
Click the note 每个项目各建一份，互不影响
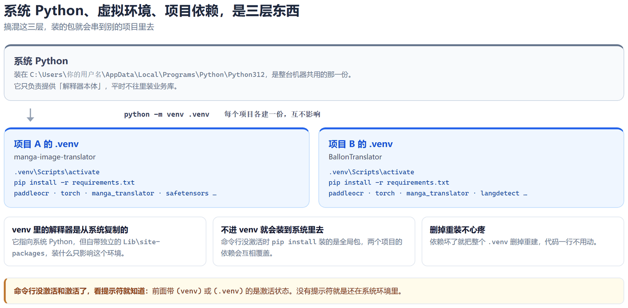(272, 114)
